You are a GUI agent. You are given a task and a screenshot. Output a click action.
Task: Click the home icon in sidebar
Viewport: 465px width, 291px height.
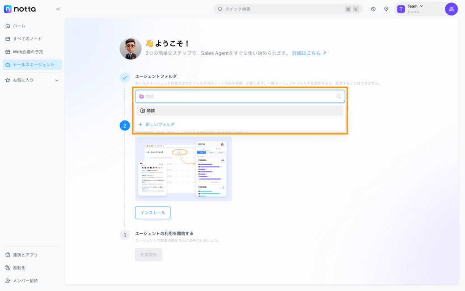8,26
